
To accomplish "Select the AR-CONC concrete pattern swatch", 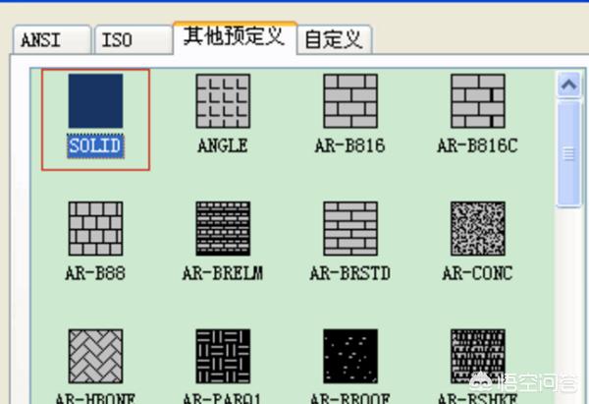I will (x=478, y=228).
